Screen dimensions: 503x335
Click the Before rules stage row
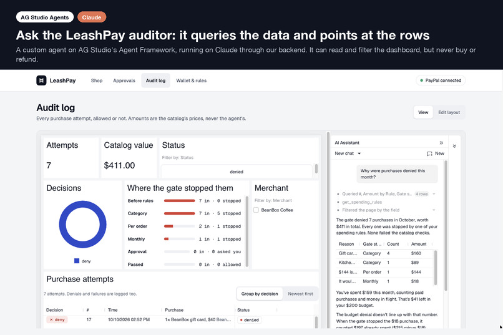point(184,201)
